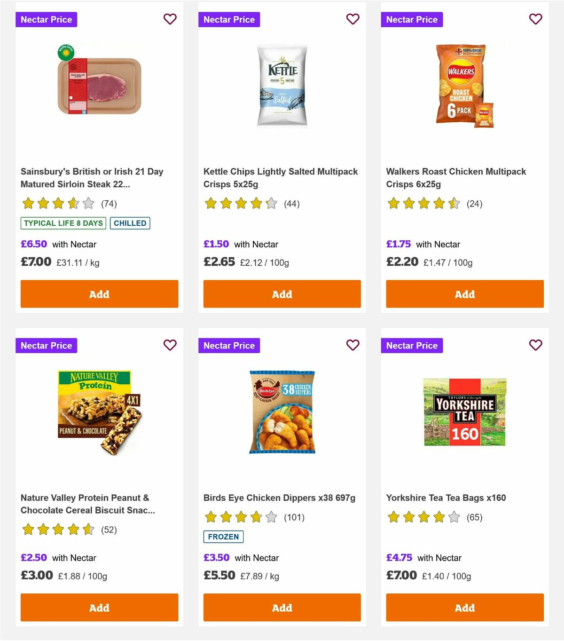Viewport: 564px width, 641px height.
Task: Favourite the Birds Eye Chicken Dippers
Action: [x=352, y=345]
